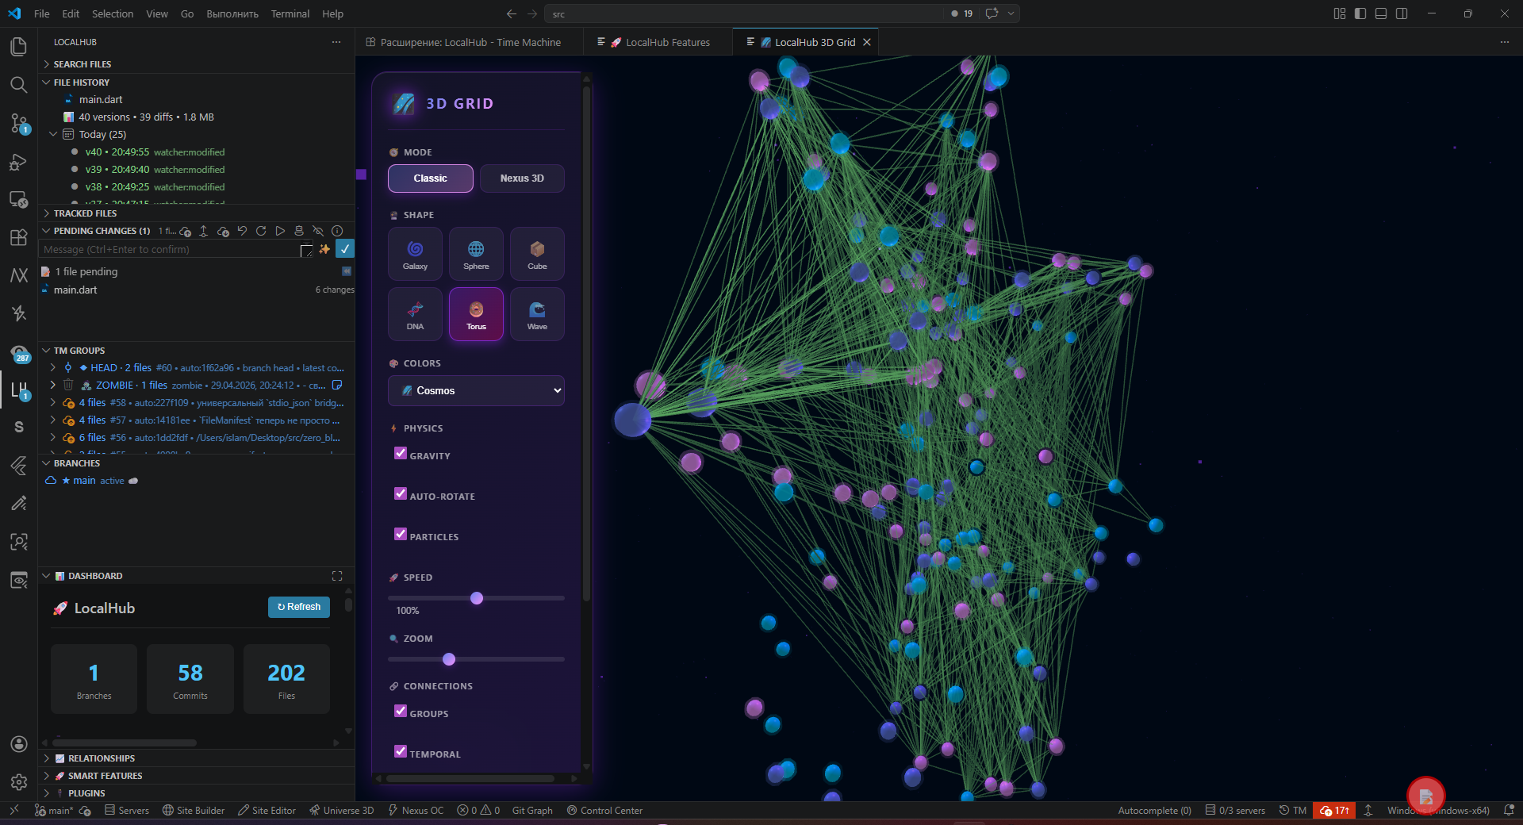Image resolution: width=1523 pixels, height=825 pixels.
Task: Select the Cube shape
Action: tap(537, 254)
